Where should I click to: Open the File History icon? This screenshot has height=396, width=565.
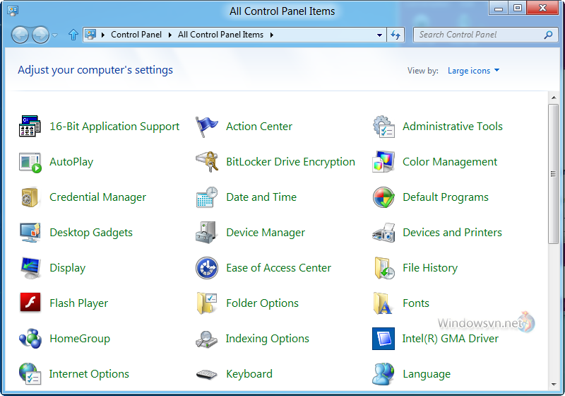click(384, 268)
